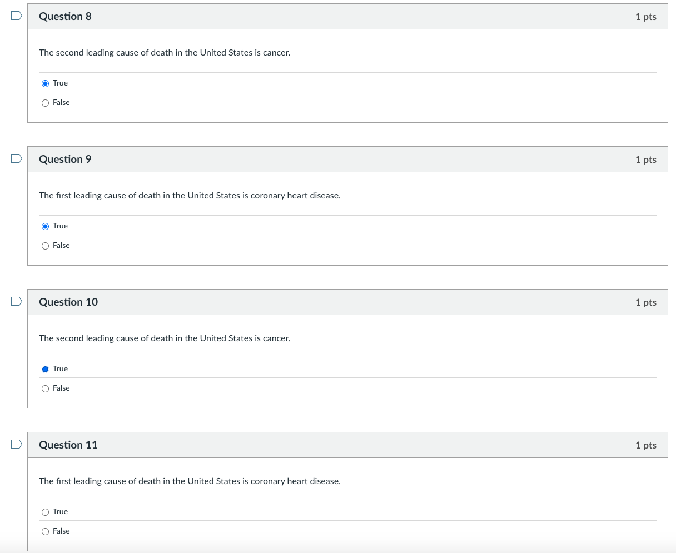The height and width of the screenshot is (553, 676).
Task: Click the Question 8 header title
Action: 65,17
